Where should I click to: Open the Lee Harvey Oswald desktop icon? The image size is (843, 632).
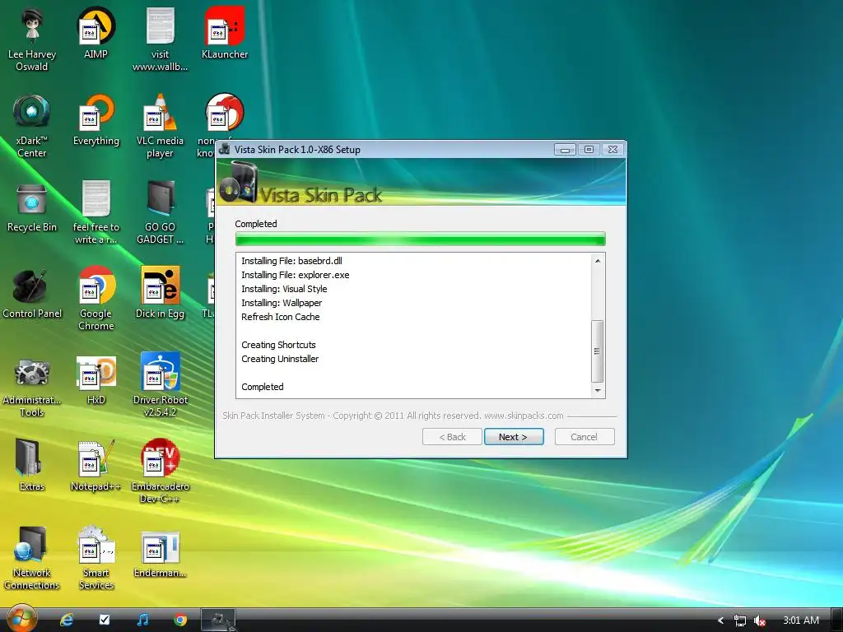coord(32,39)
